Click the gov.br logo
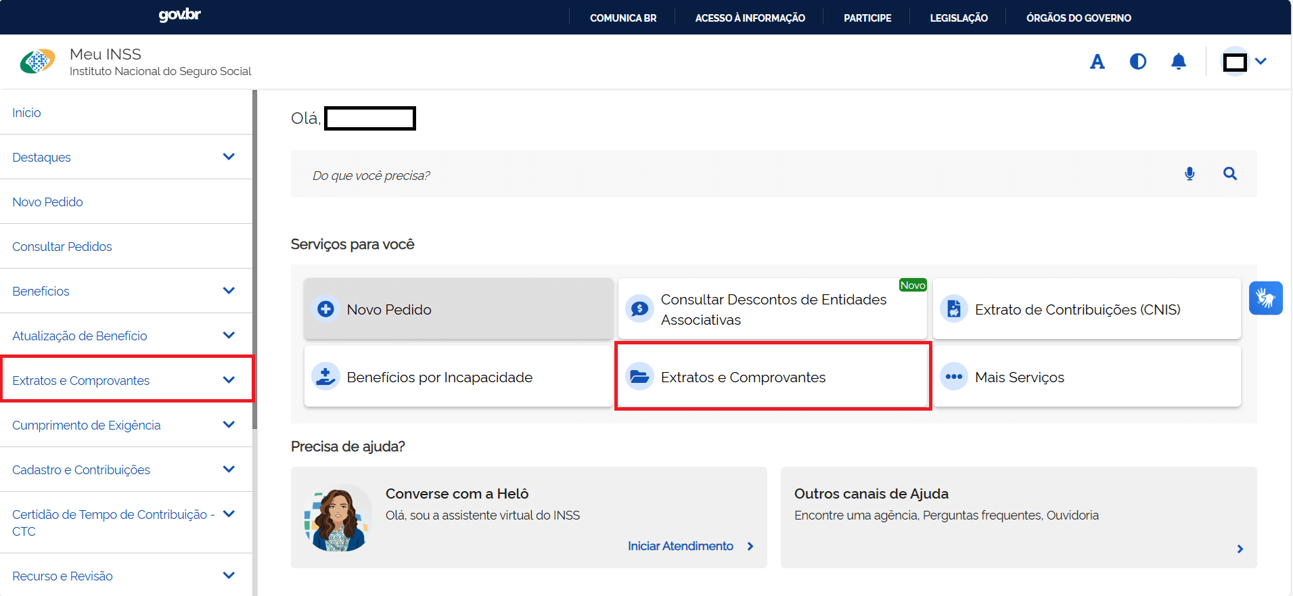This screenshot has height=596, width=1293. pyautogui.click(x=179, y=15)
